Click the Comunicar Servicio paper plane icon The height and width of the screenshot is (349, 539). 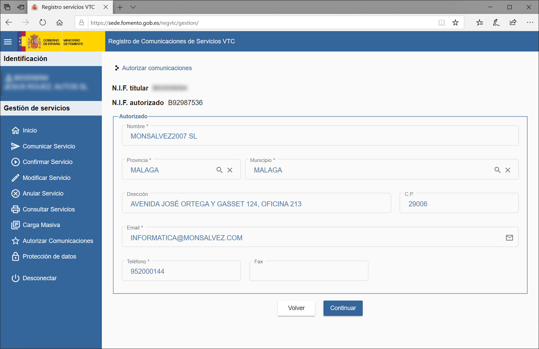[16, 146]
